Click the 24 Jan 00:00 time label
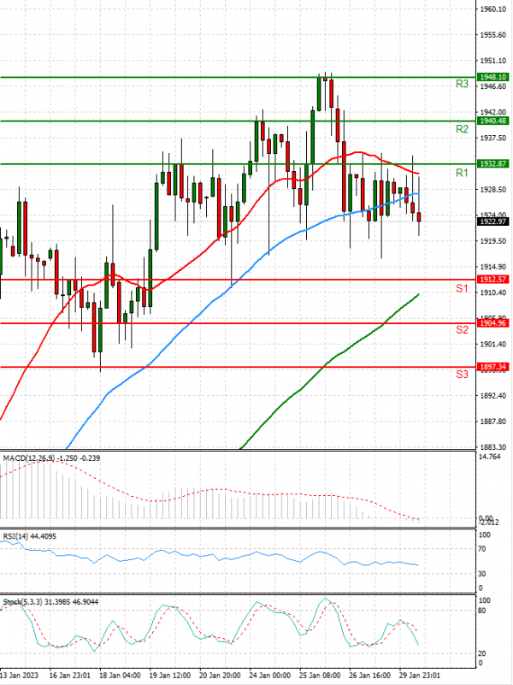Image resolution: width=513 pixels, height=685 pixels. pos(270,676)
